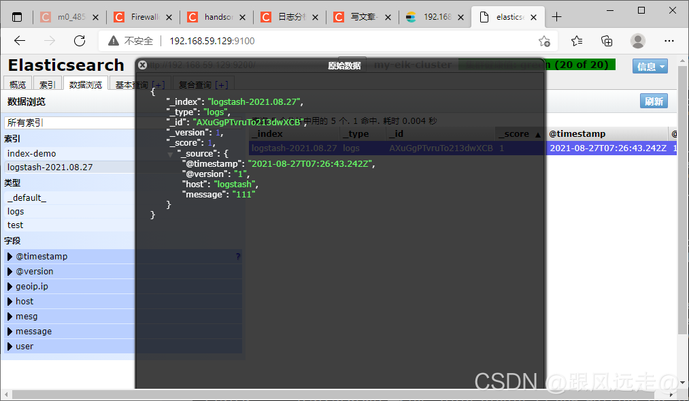The height and width of the screenshot is (401, 689).
Task: Open the favorites list icon
Action: [577, 41]
